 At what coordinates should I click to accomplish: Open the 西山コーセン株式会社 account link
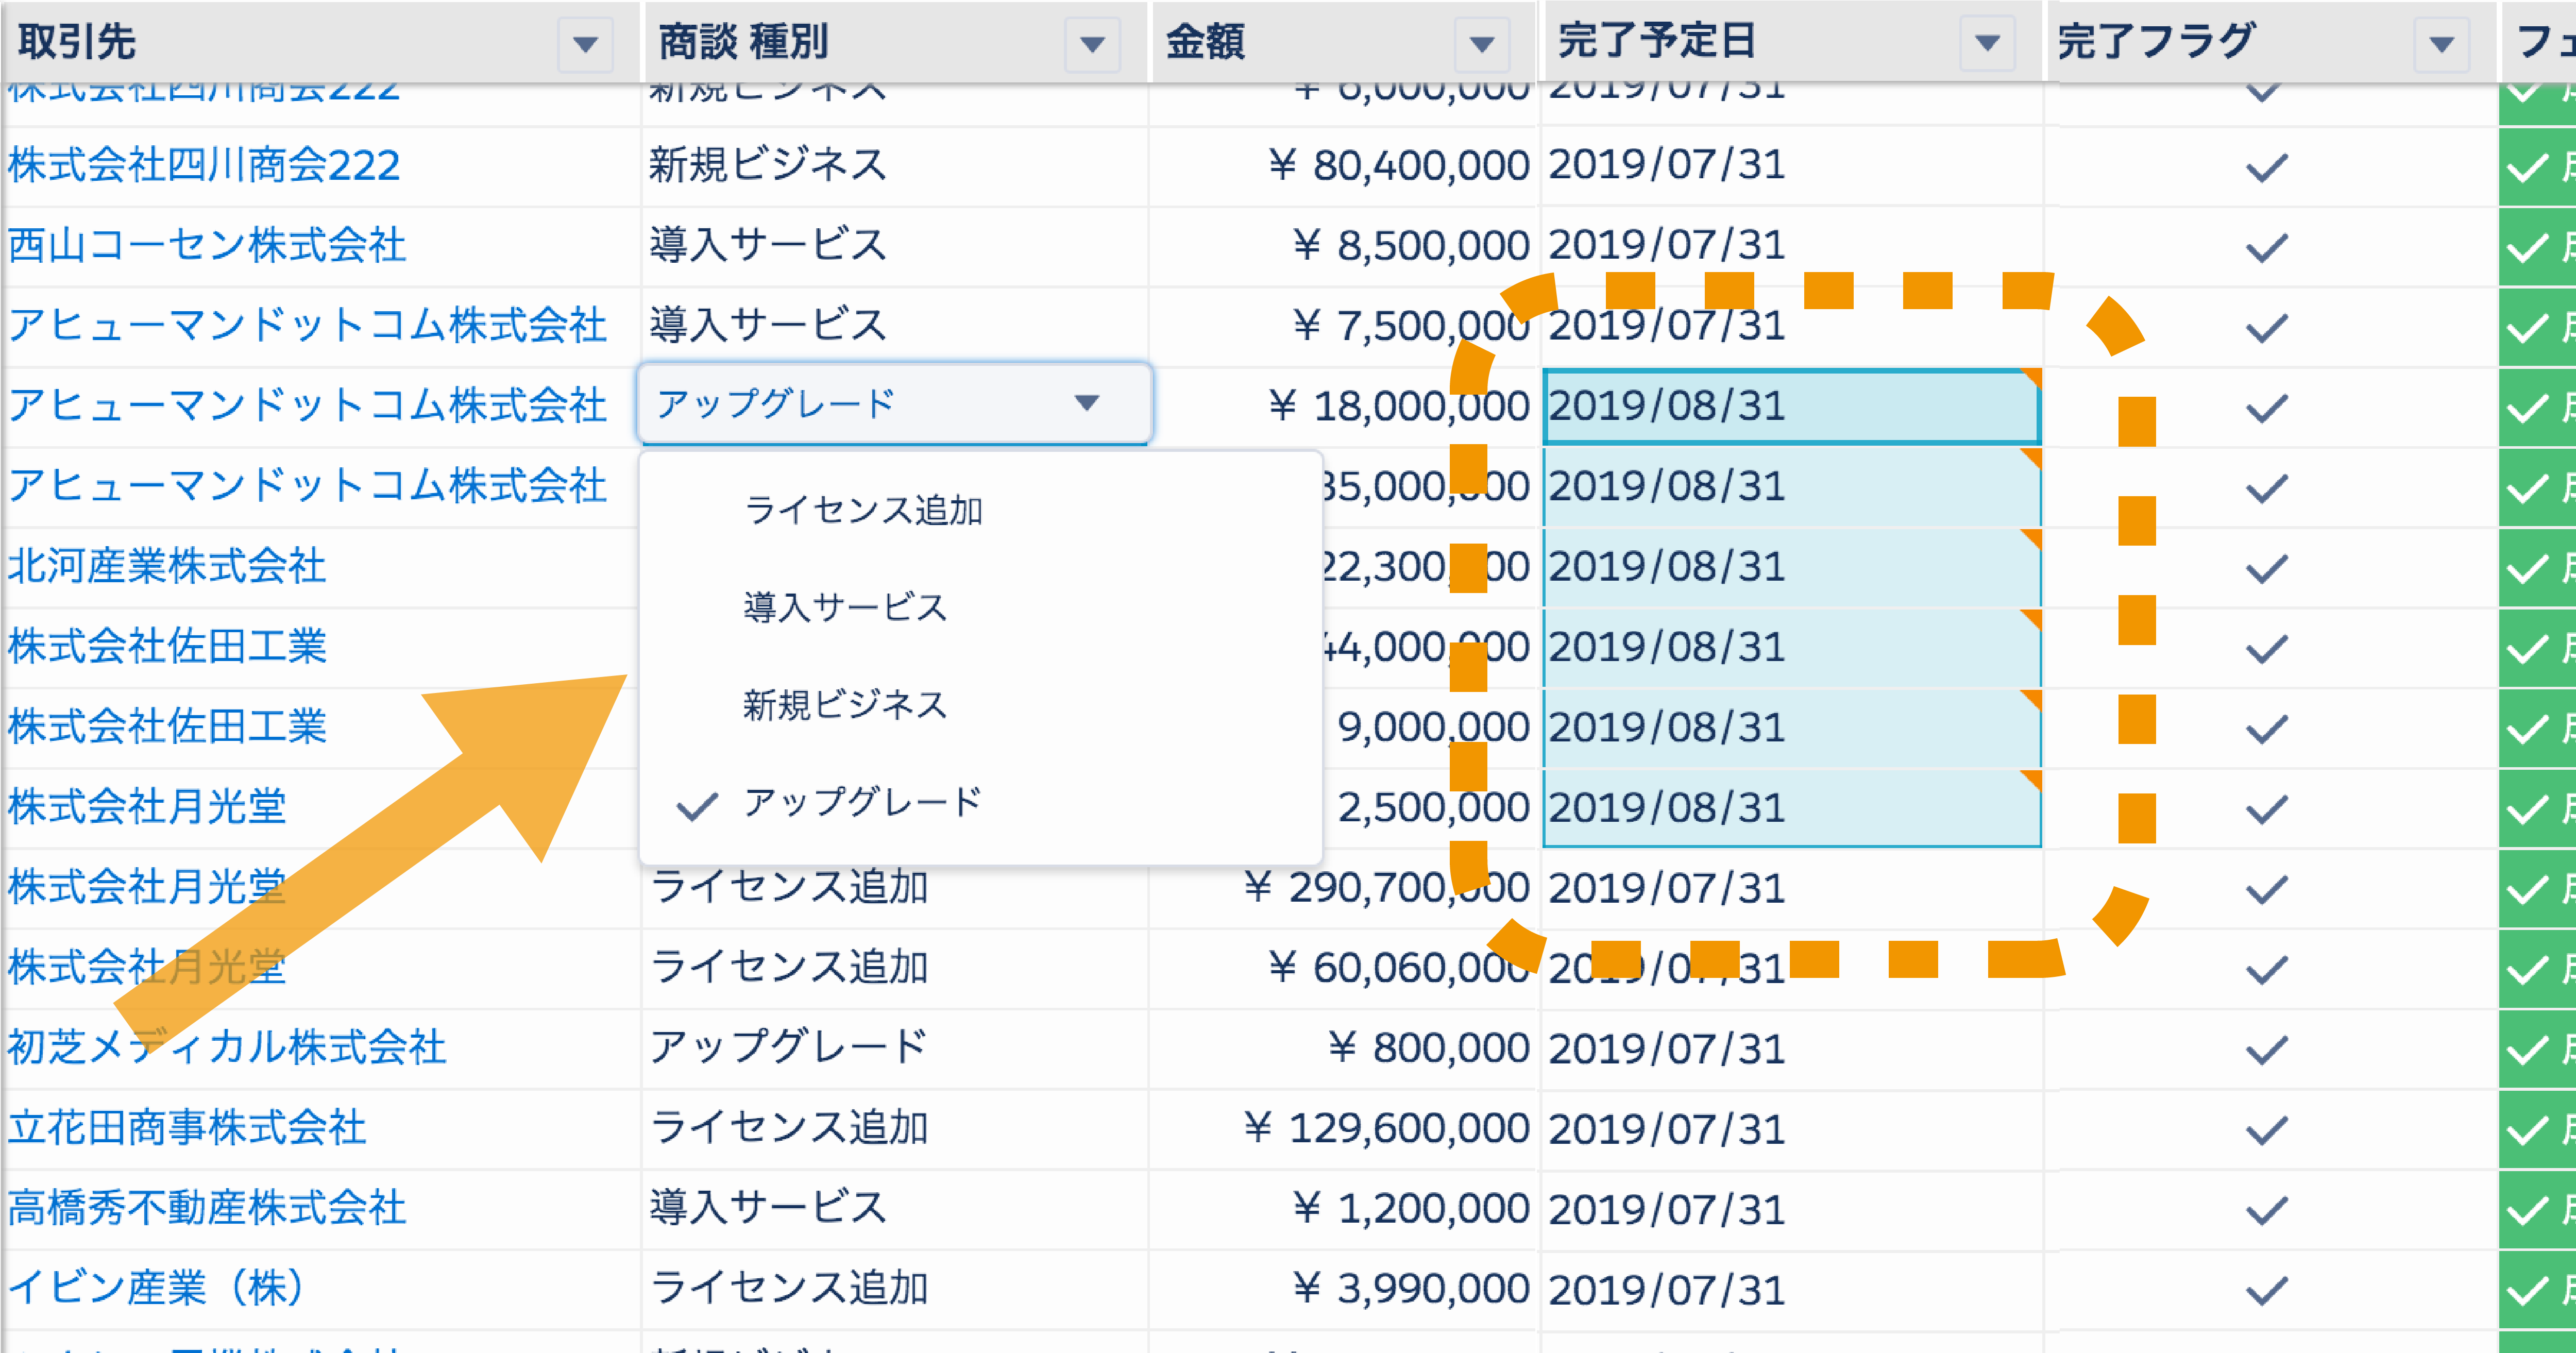point(207,245)
